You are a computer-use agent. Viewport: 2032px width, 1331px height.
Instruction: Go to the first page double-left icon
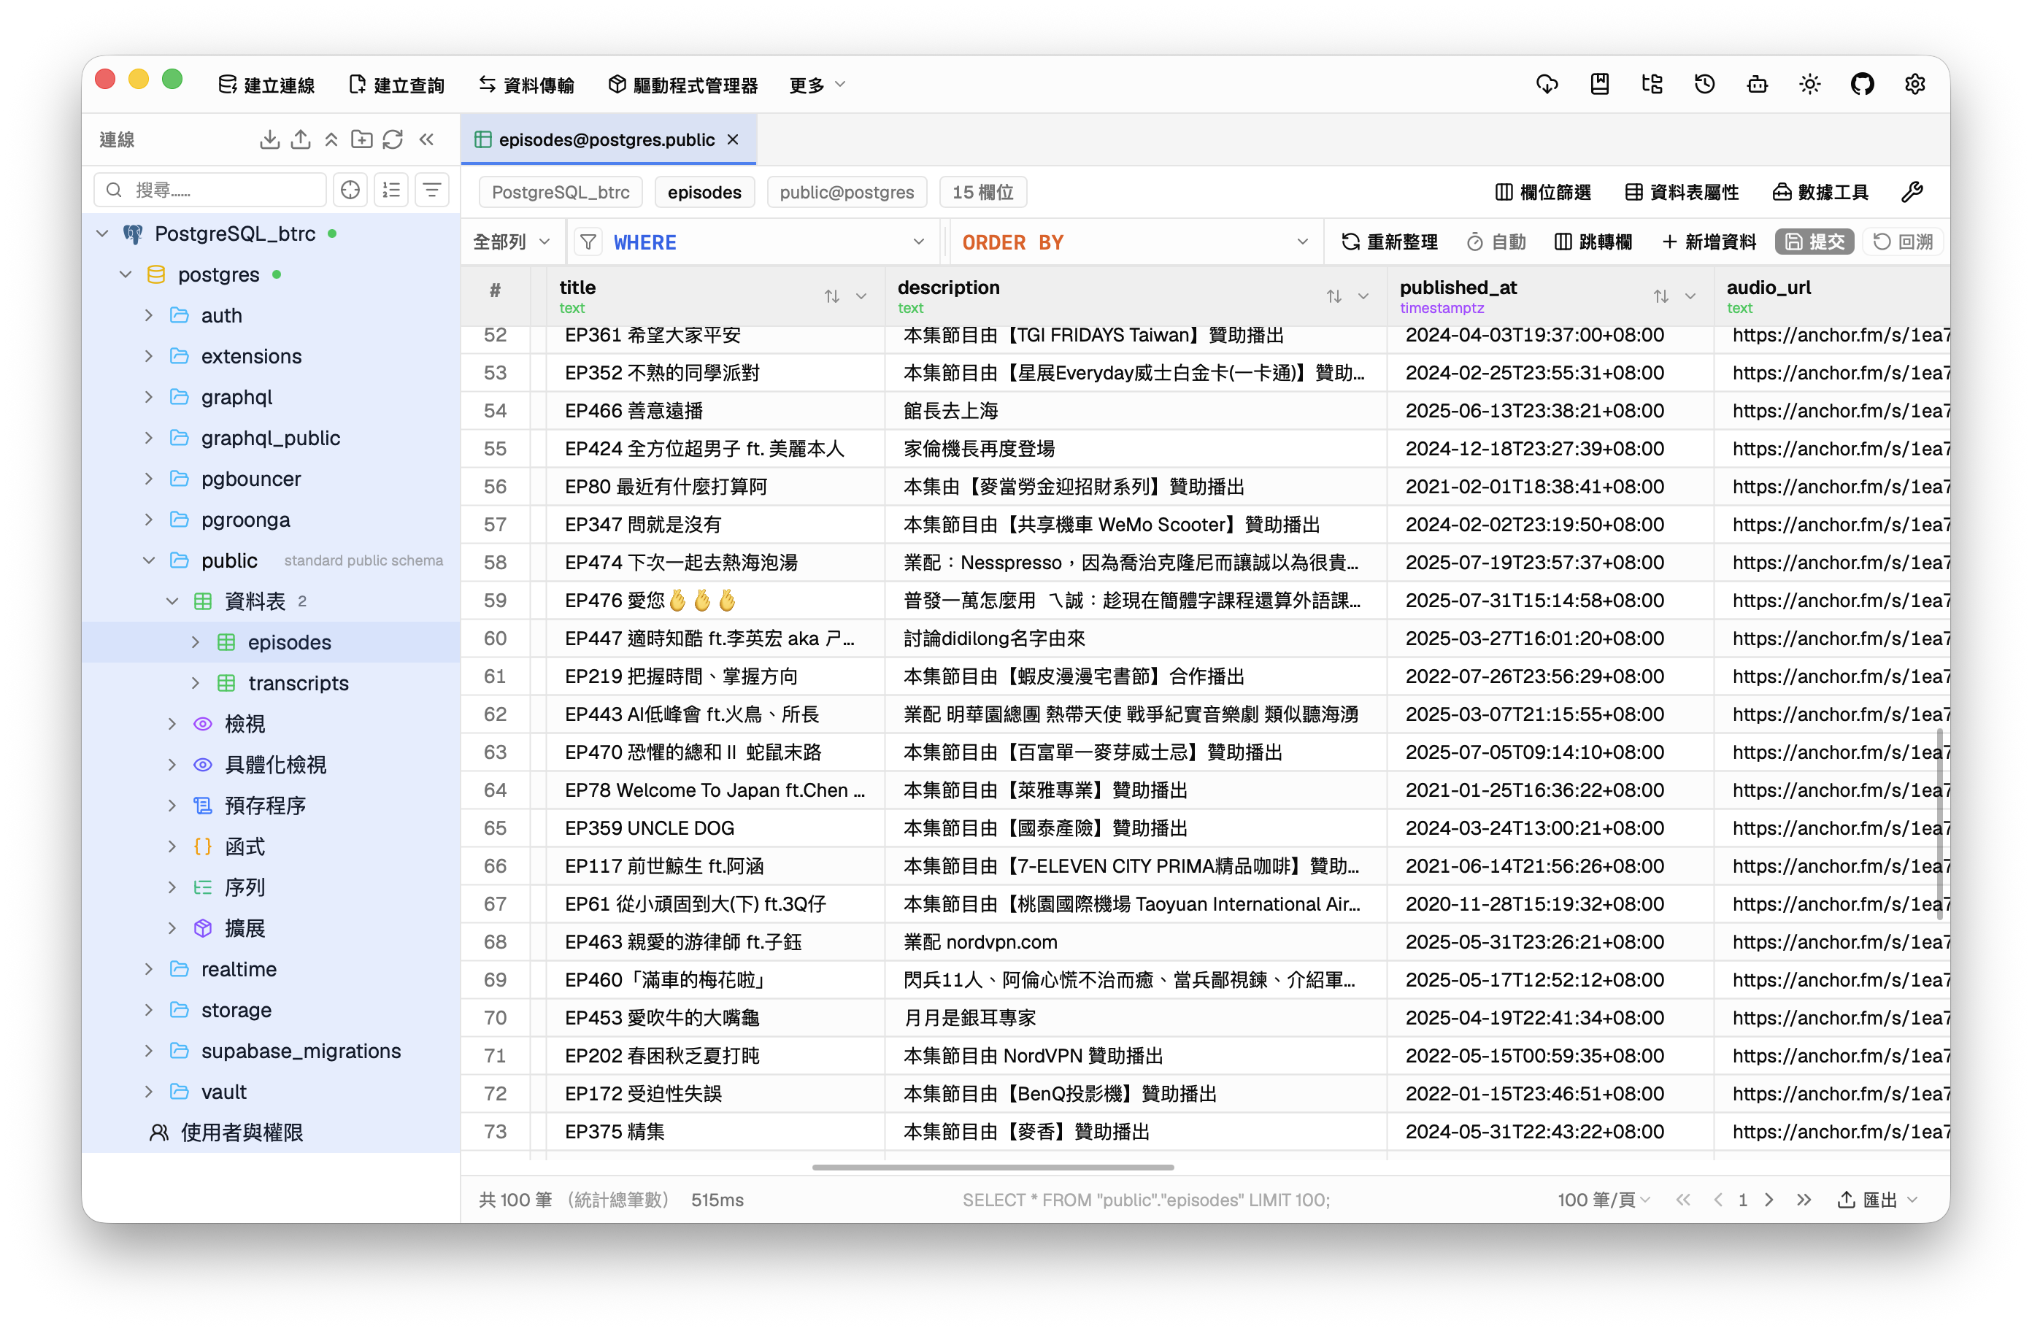coord(1683,1200)
